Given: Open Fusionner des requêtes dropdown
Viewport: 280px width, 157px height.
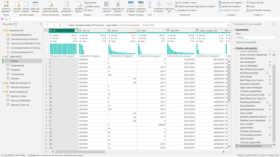Looking at the screenshot, I should point(231,3).
